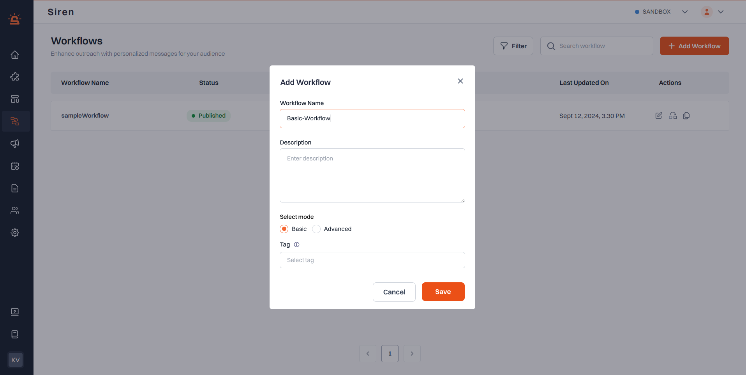Select the Workflows icon in sidebar
This screenshot has width=746, height=375.
(16, 121)
